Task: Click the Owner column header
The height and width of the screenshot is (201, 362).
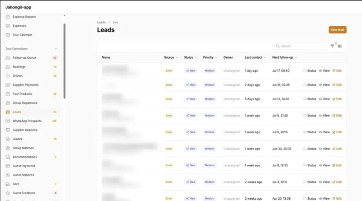Action: click(228, 57)
